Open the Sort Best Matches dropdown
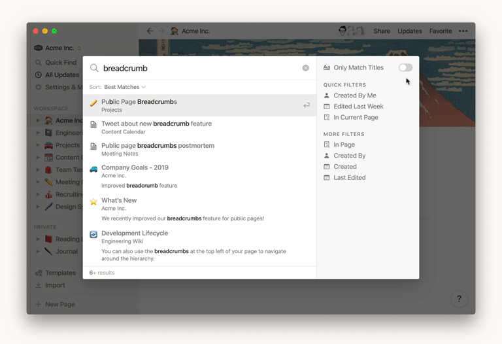 tap(124, 87)
